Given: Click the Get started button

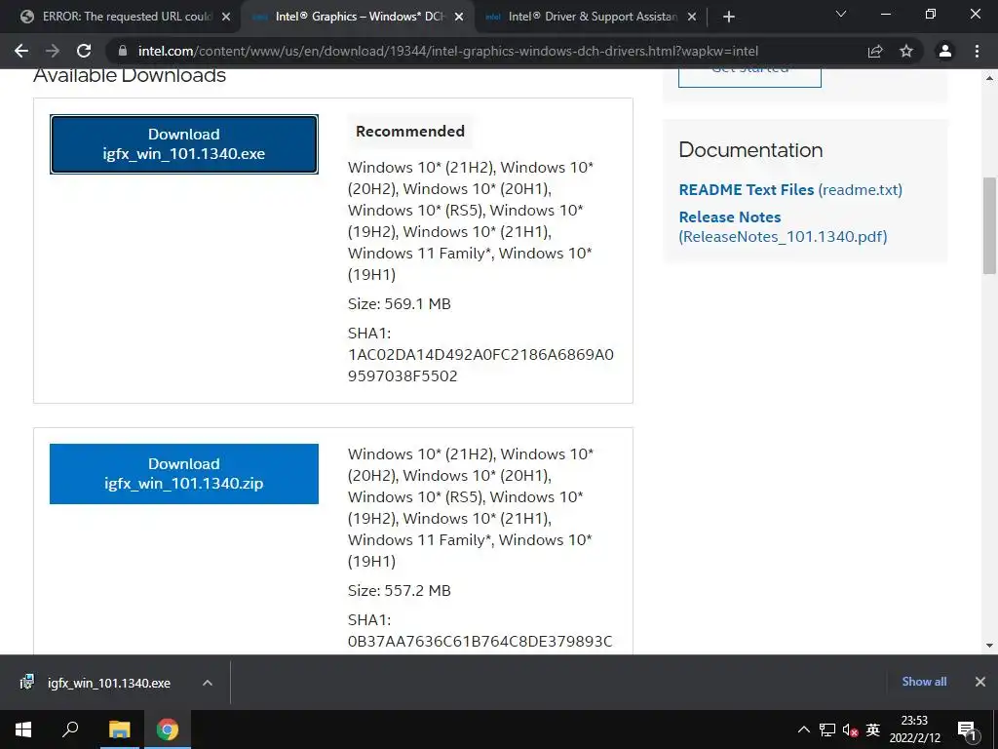Looking at the screenshot, I should [x=749, y=76].
